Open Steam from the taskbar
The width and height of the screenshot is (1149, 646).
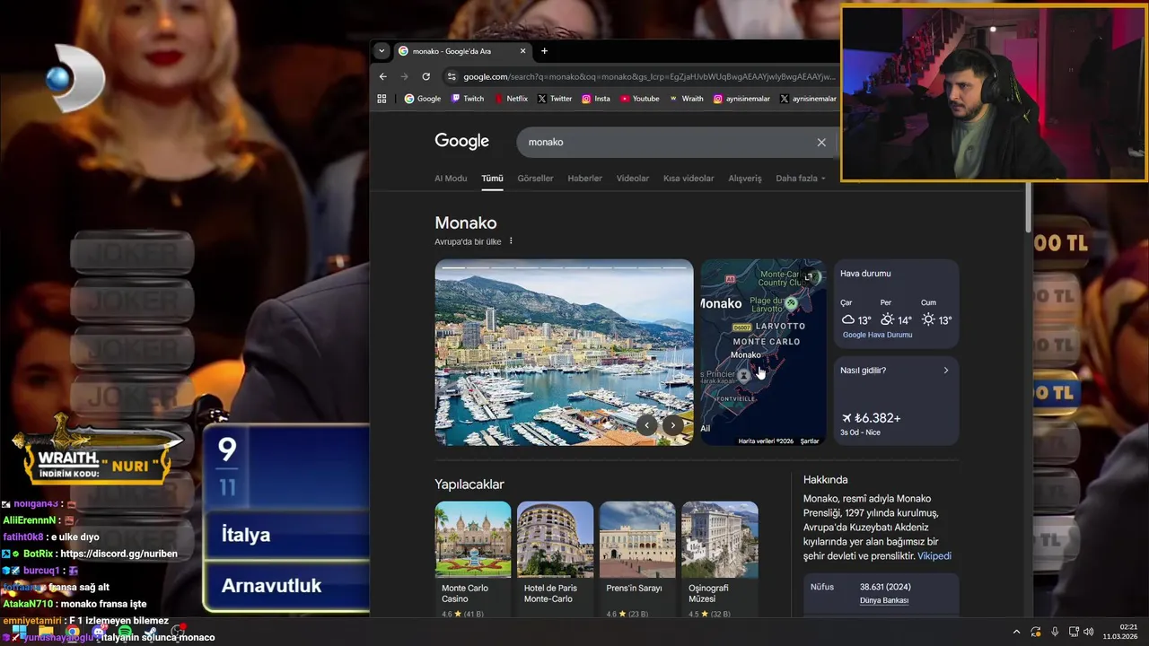151,632
